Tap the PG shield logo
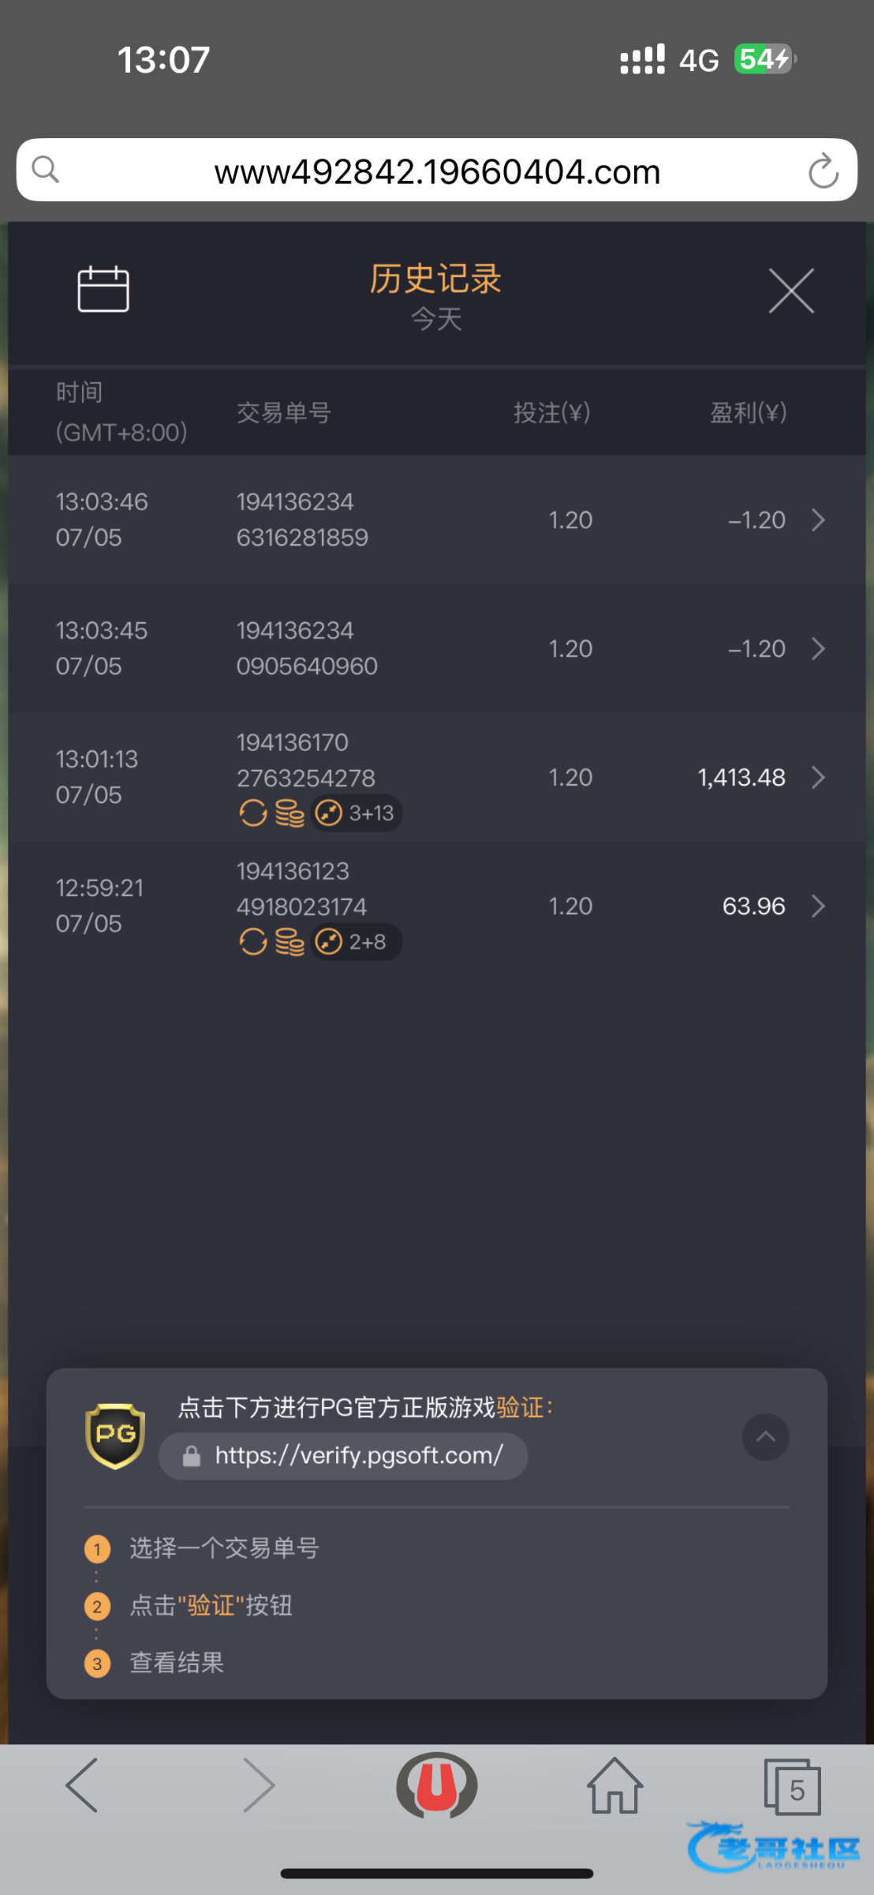The height and width of the screenshot is (1895, 874). tap(115, 1435)
